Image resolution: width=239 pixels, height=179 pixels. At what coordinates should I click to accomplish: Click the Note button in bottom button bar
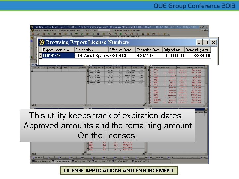point(115,158)
